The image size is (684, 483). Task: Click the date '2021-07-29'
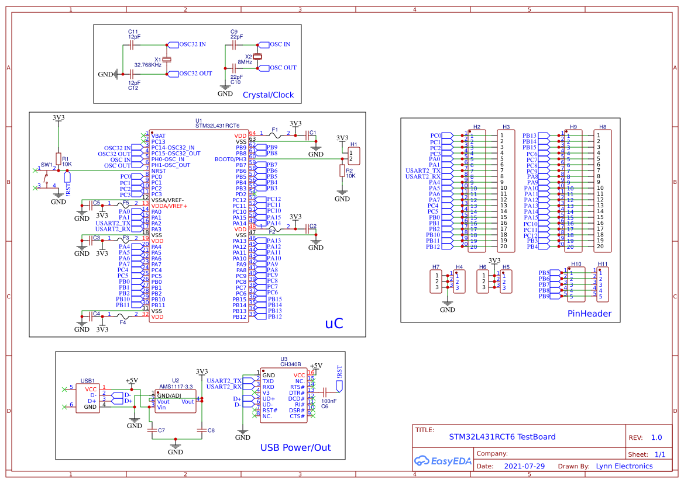[x=524, y=466]
